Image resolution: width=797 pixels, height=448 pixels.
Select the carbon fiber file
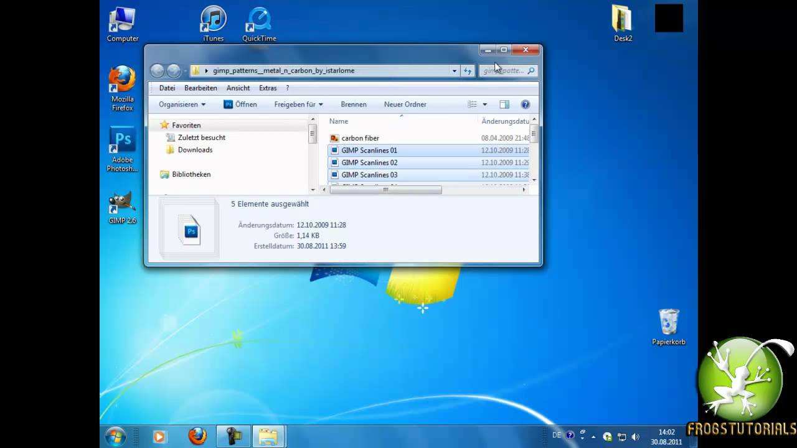(x=360, y=138)
